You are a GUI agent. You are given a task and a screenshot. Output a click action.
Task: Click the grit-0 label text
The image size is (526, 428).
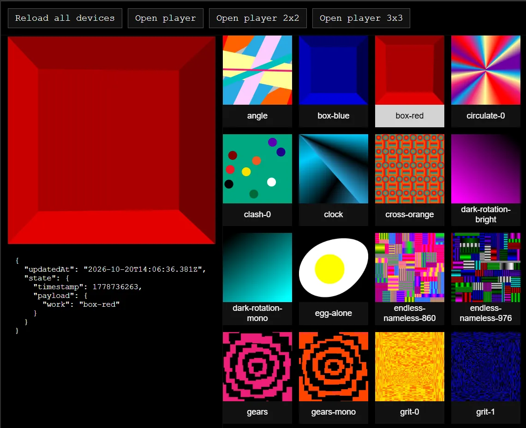[x=410, y=412]
